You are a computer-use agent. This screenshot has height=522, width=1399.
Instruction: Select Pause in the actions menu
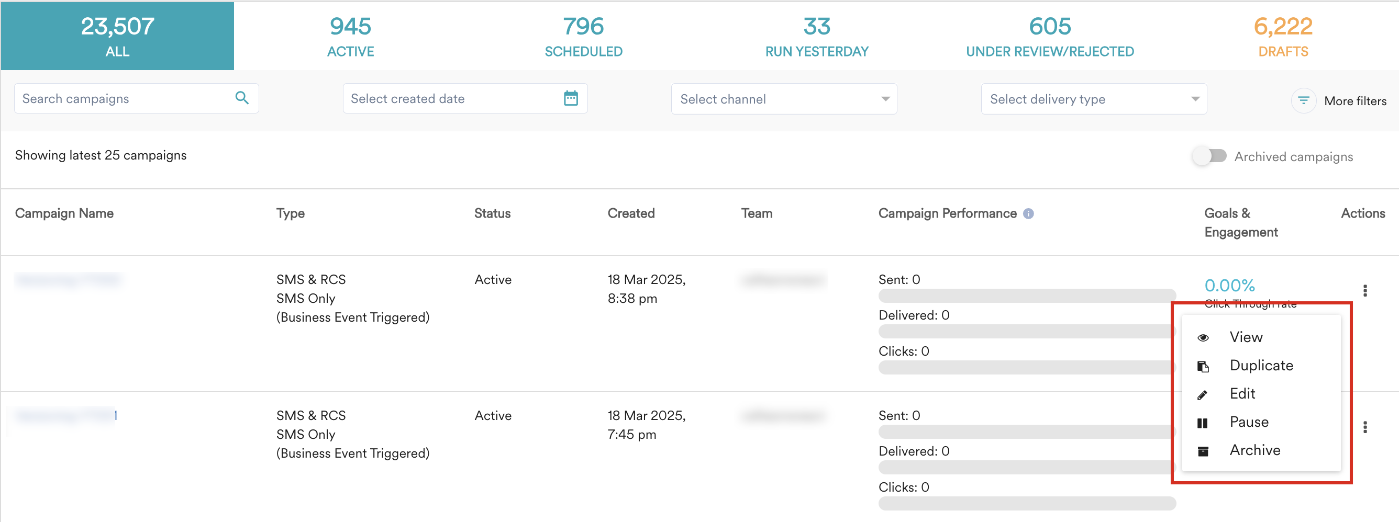1249,422
